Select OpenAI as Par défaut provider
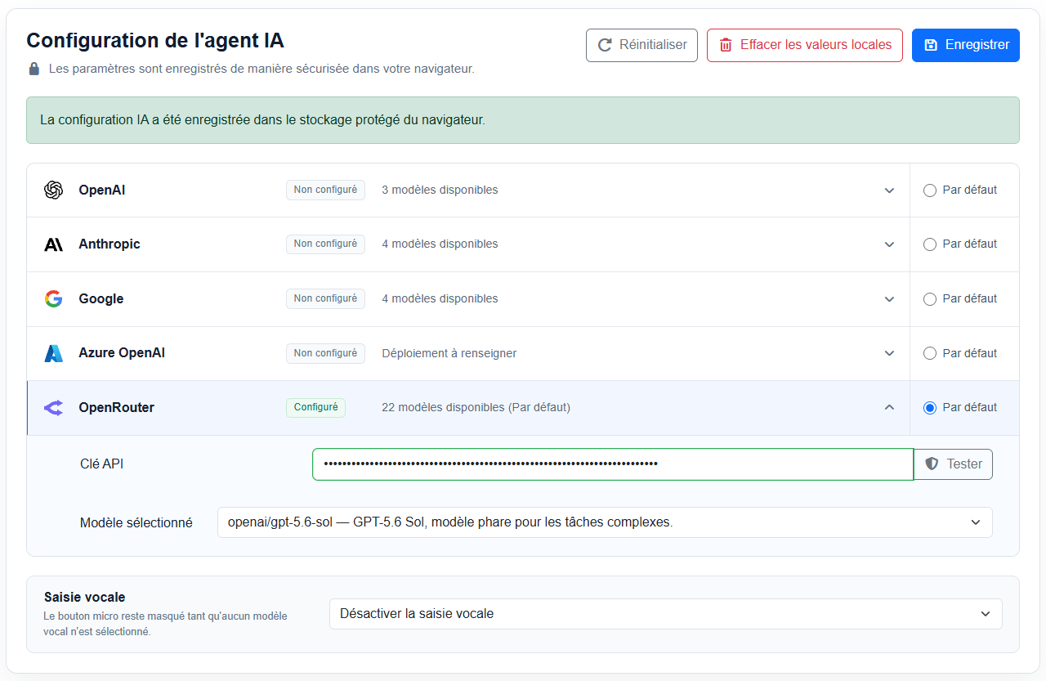Screen dimensions: 1046x681 click(929, 190)
